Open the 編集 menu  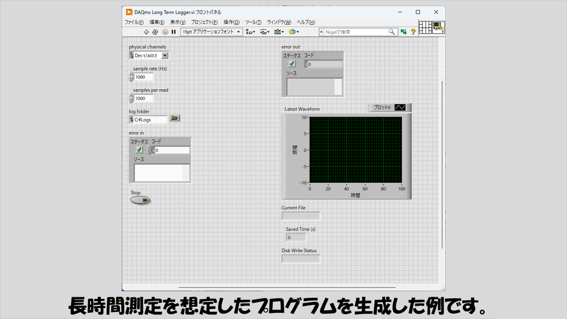(x=157, y=22)
